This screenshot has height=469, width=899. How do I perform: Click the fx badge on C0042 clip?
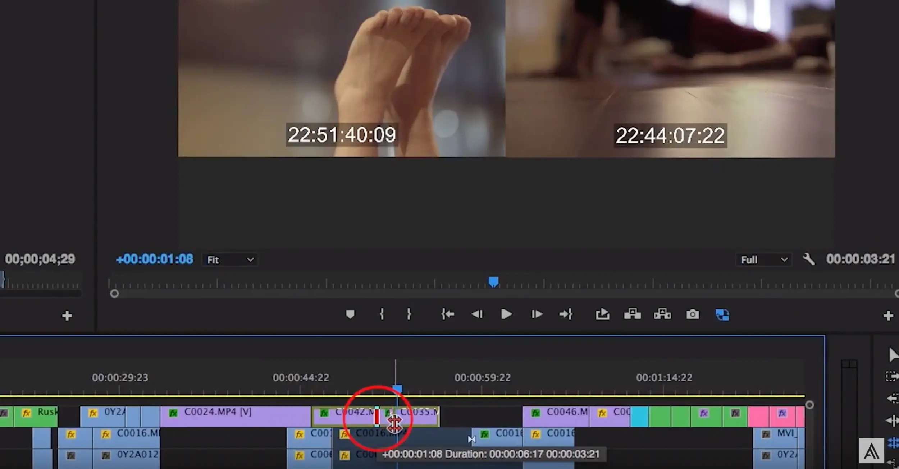click(324, 413)
